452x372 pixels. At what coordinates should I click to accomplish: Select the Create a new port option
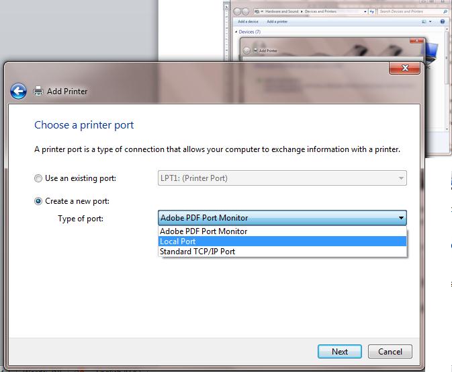pyautogui.click(x=38, y=201)
